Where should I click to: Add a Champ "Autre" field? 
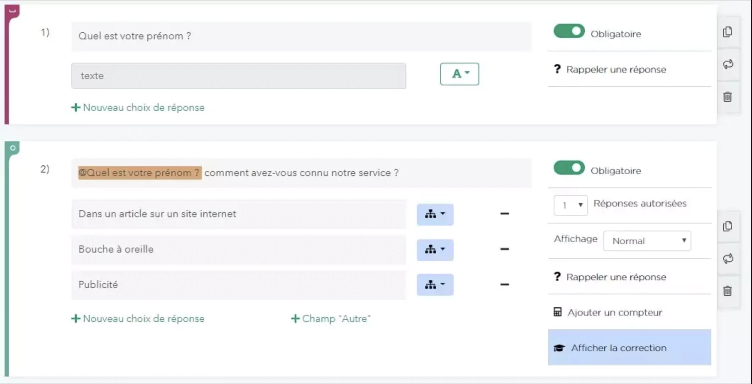click(x=331, y=319)
